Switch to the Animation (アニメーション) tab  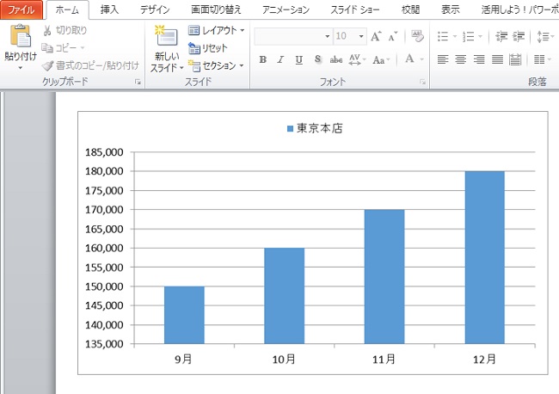point(286,9)
